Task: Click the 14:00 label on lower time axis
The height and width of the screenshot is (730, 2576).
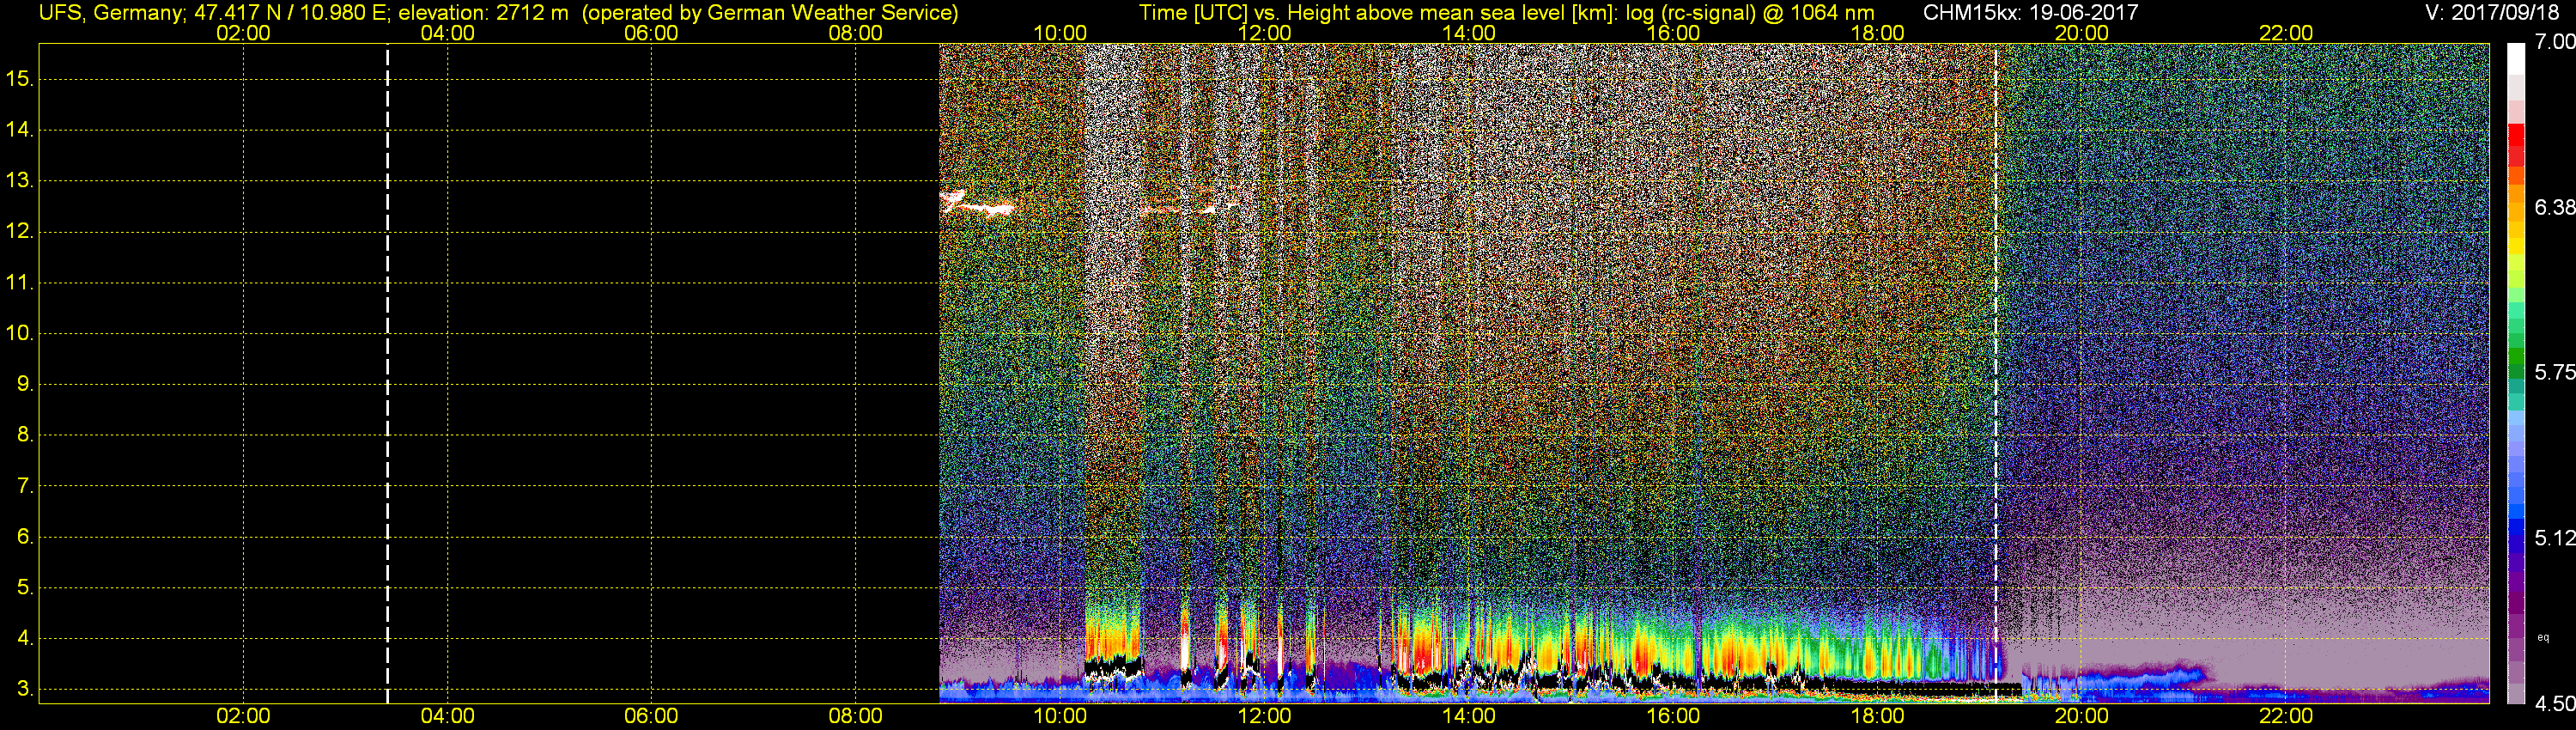Action: [x=1469, y=716]
